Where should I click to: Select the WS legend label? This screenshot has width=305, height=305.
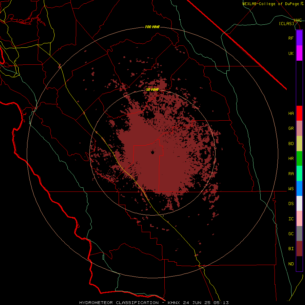point(291,189)
